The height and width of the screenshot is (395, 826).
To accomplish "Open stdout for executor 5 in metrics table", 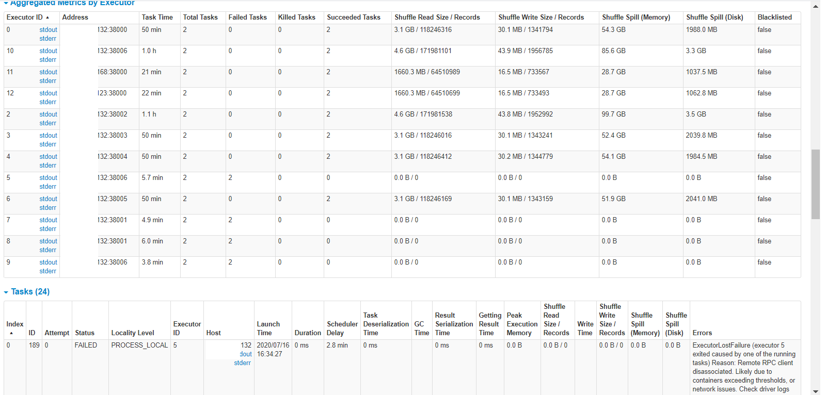I will pyautogui.click(x=49, y=178).
